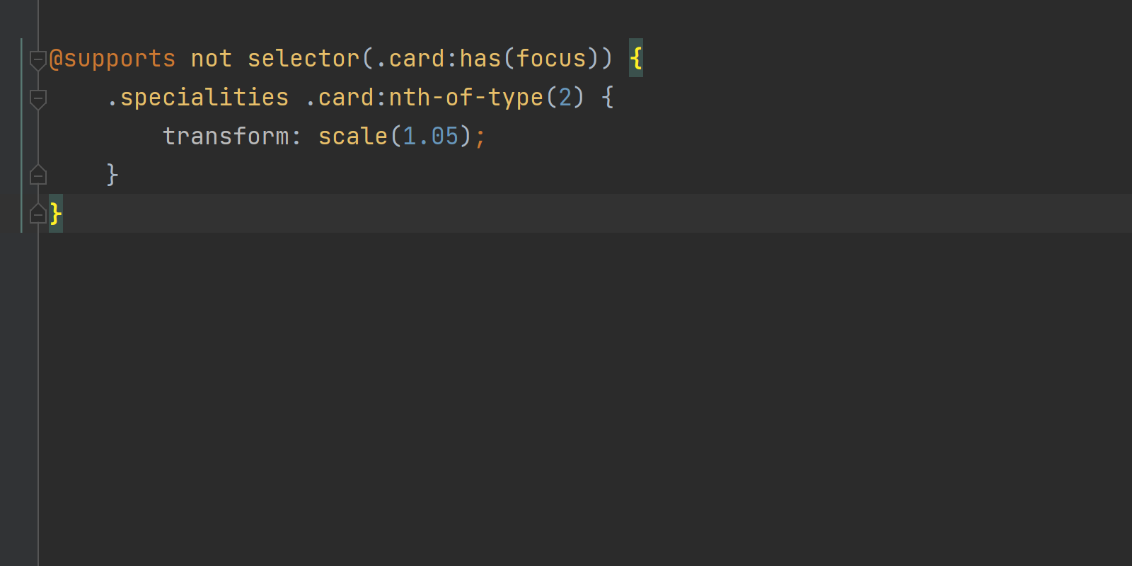Click the number 2 in nth-of-type
The image size is (1132, 566).
[565, 98]
